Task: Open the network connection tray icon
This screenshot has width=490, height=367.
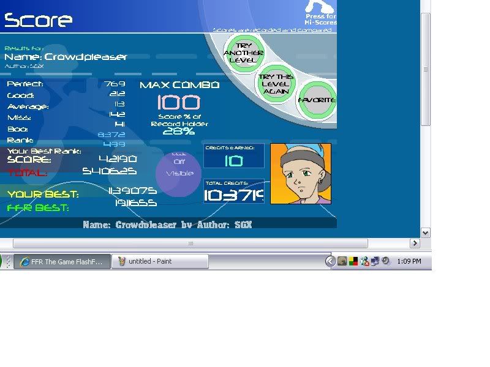Action: 375,261
